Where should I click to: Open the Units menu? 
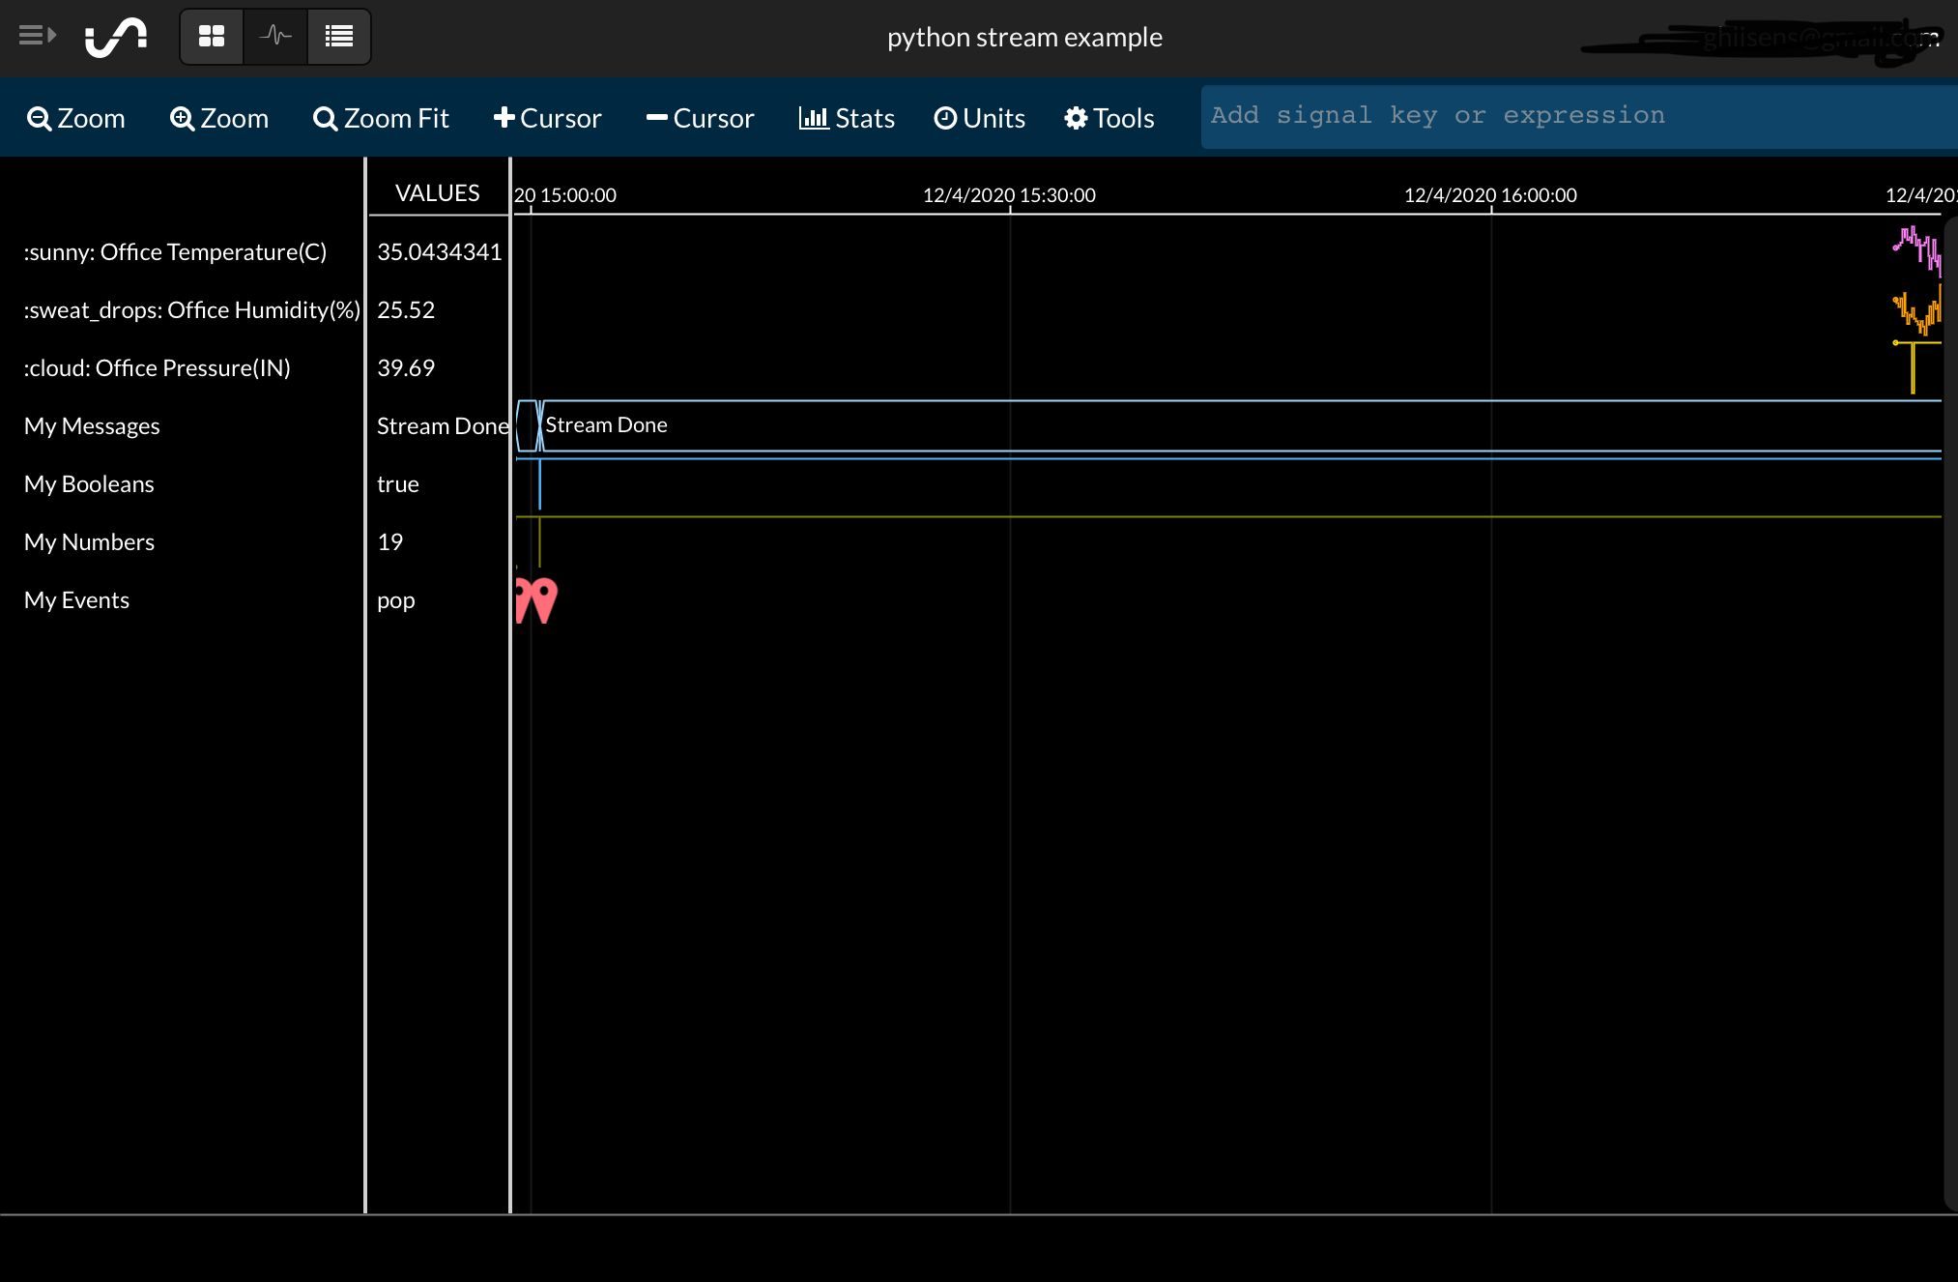979,118
